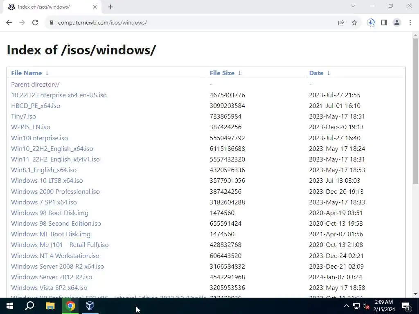Click the File Size sort arrow
The image size is (419, 314).
240,73
